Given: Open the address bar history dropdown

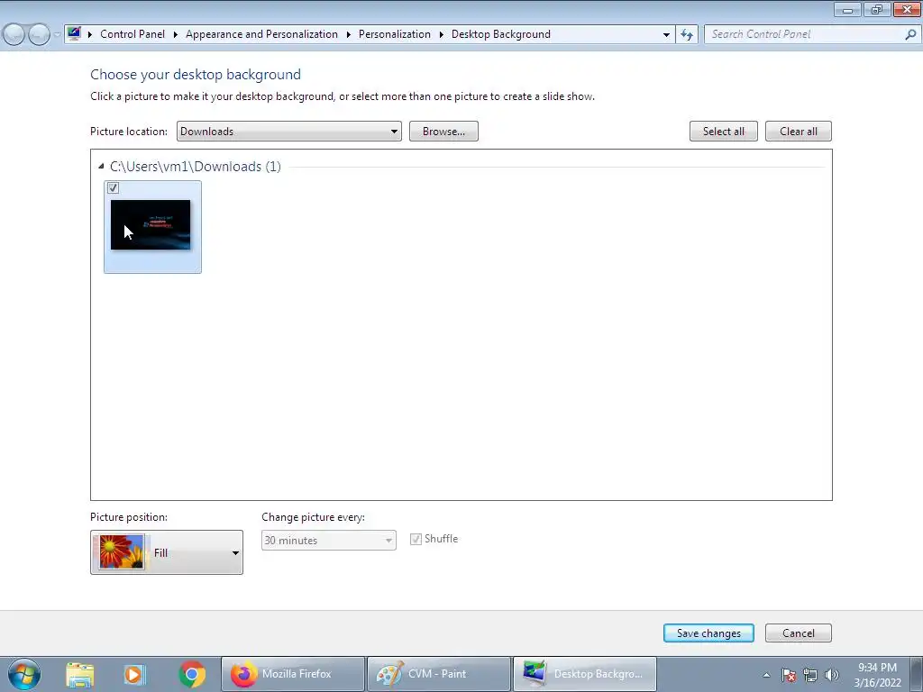Looking at the screenshot, I should (x=666, y=35).
